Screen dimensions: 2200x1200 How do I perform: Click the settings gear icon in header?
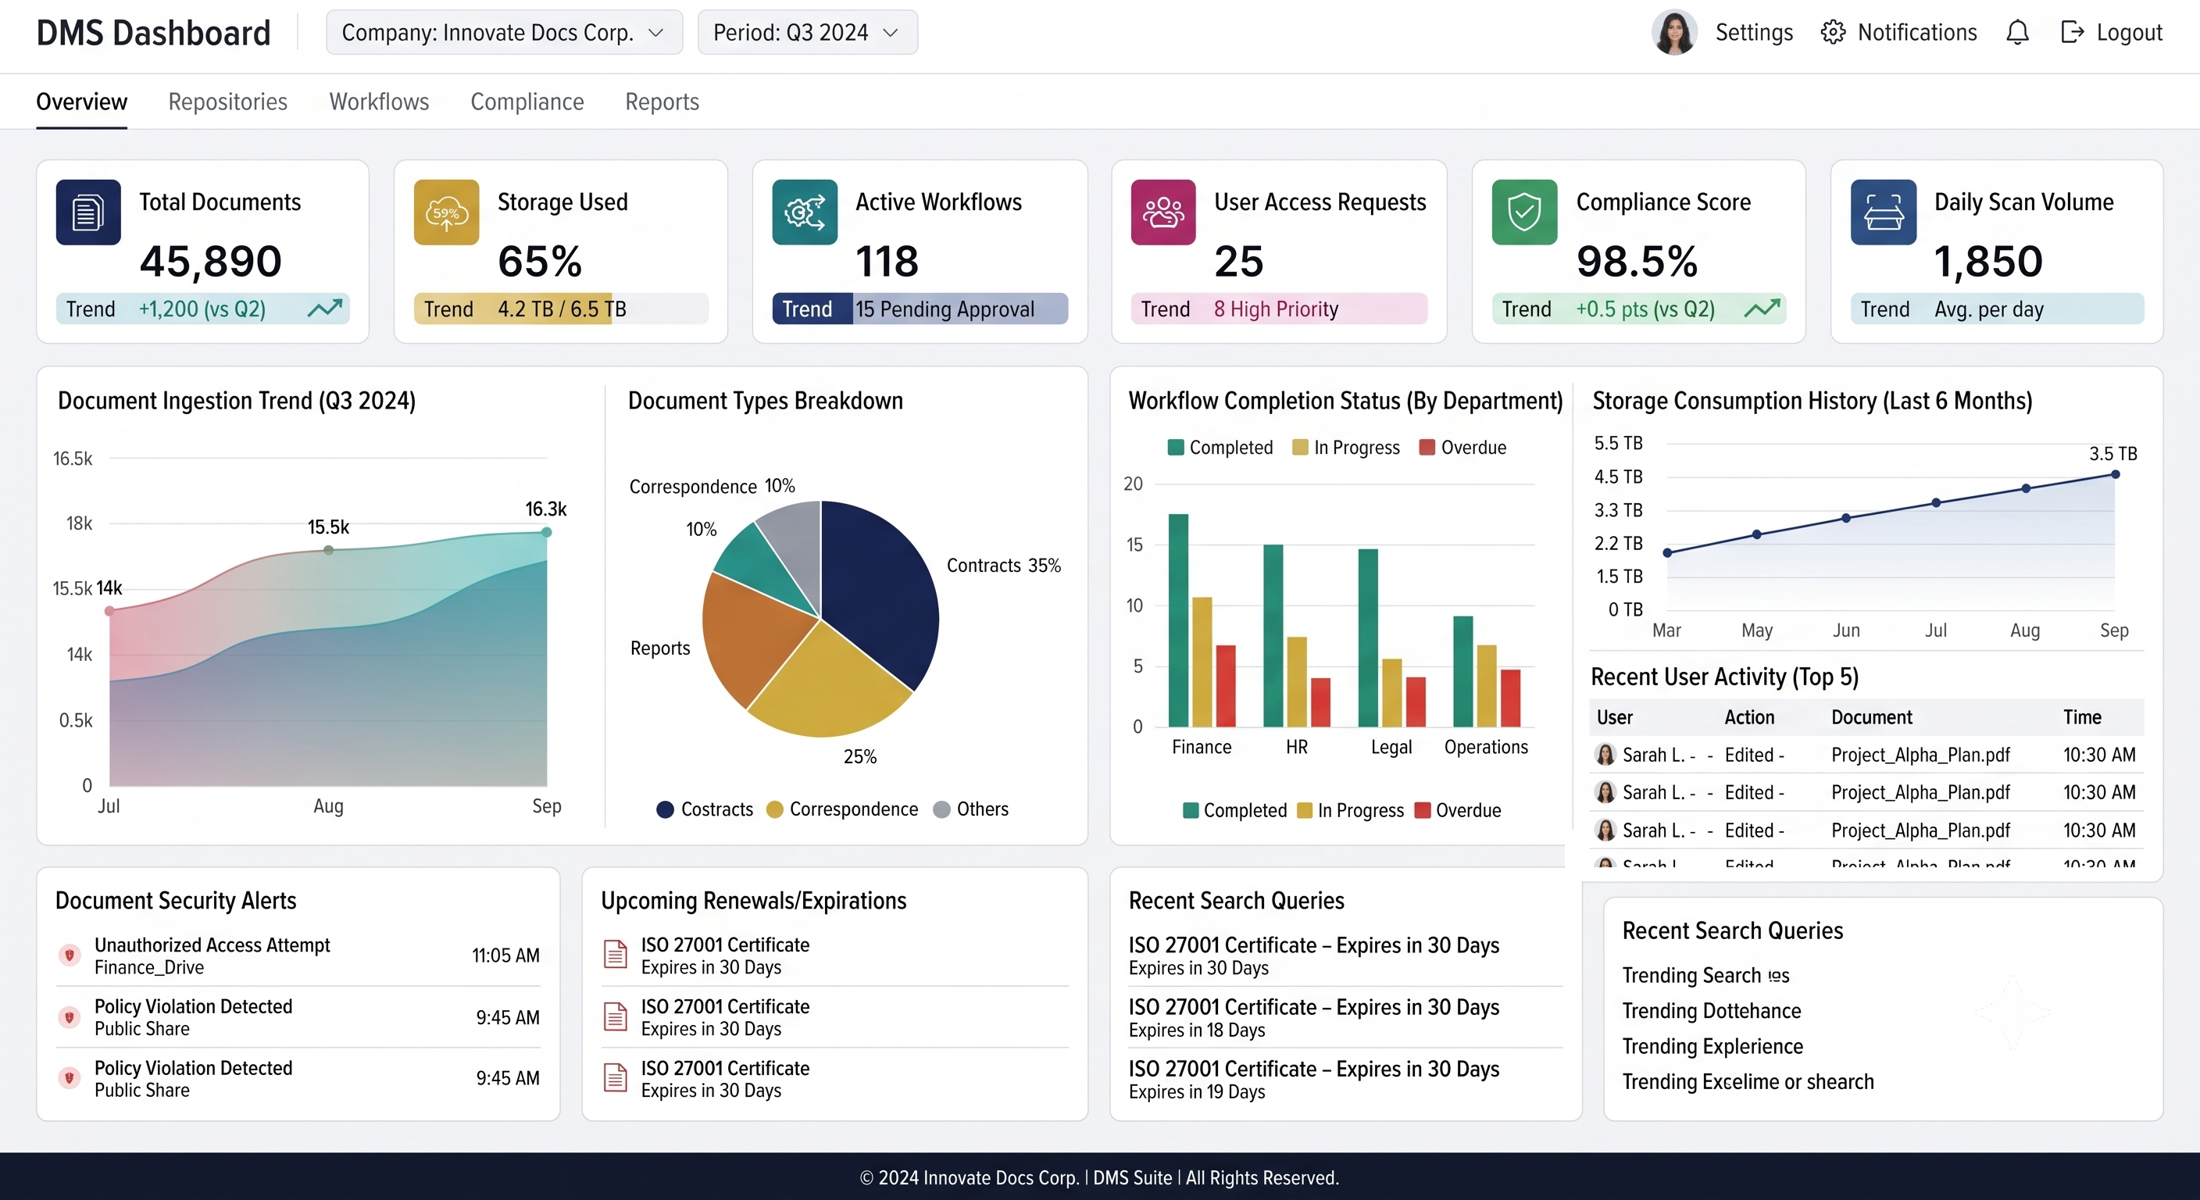coord(1832,33)
